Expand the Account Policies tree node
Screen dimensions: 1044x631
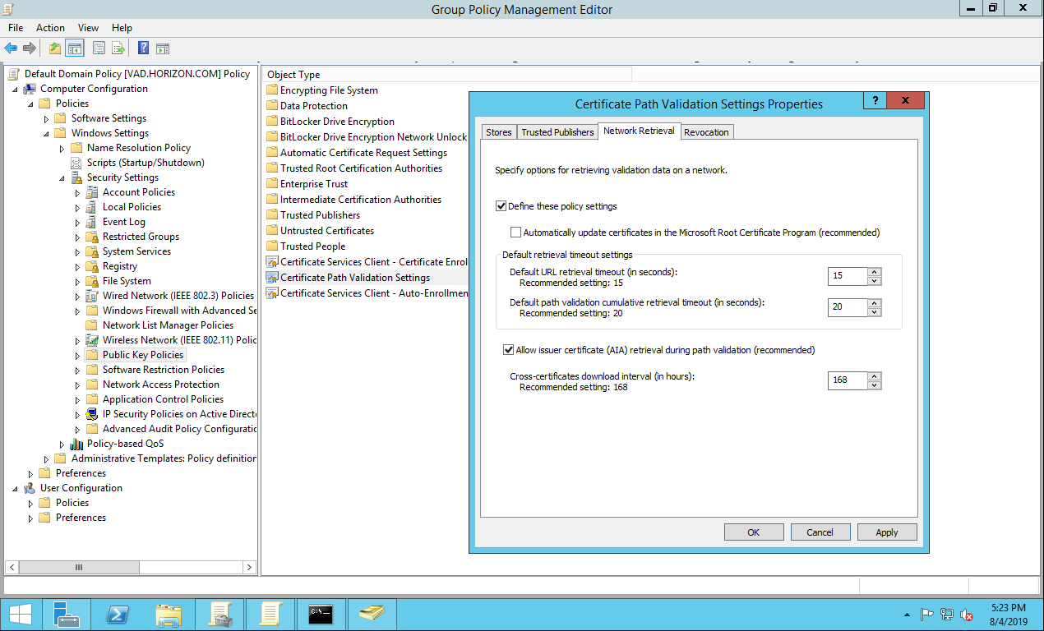pyautogui.click(x=78, y=192)
